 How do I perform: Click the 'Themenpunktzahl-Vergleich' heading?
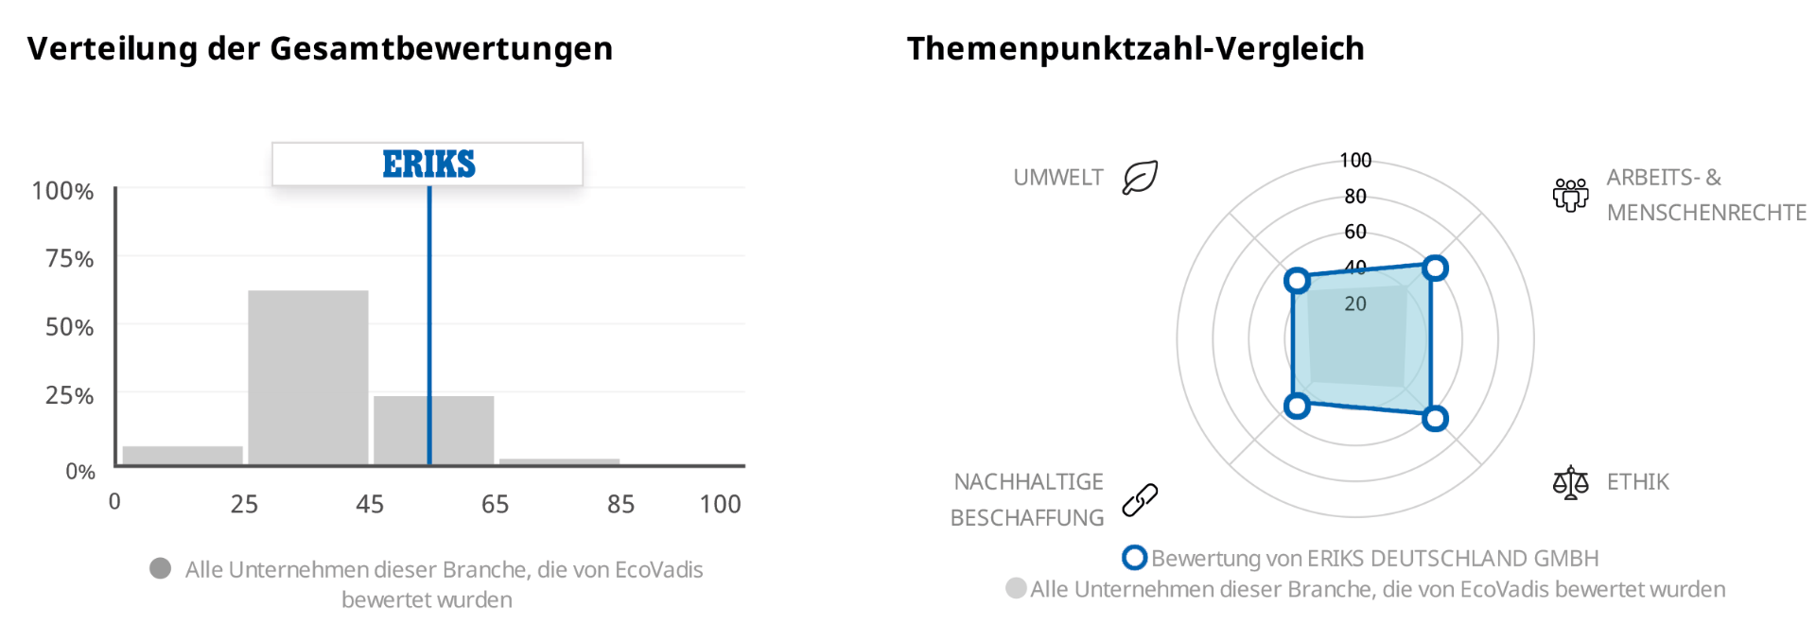(1135, 48)
